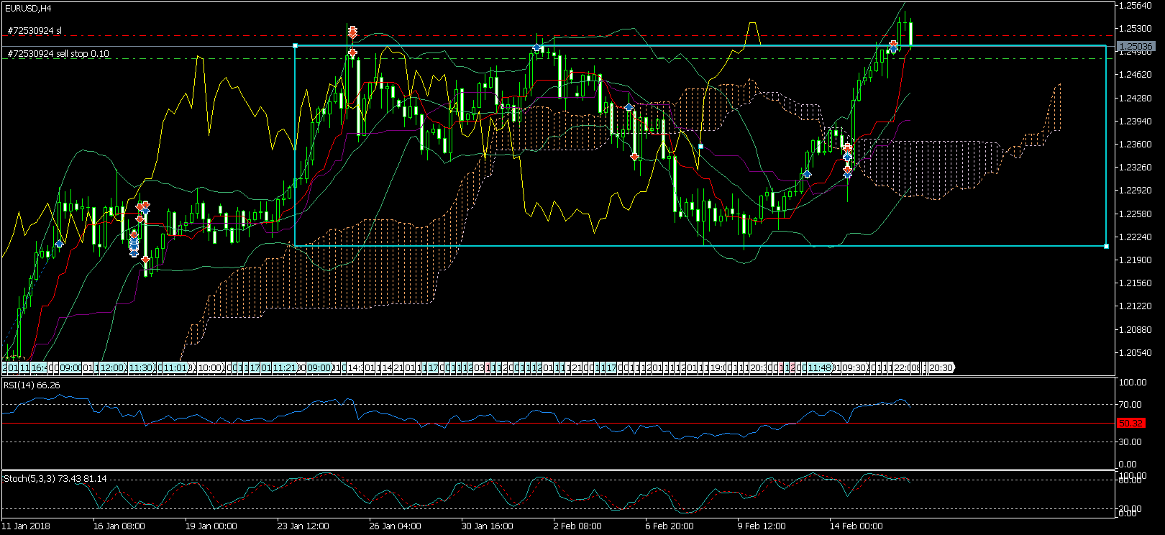The height and width of the screenshot is (535, 1165).
Task: Click the rectangle's center anchor point
Action: [701, 146]
